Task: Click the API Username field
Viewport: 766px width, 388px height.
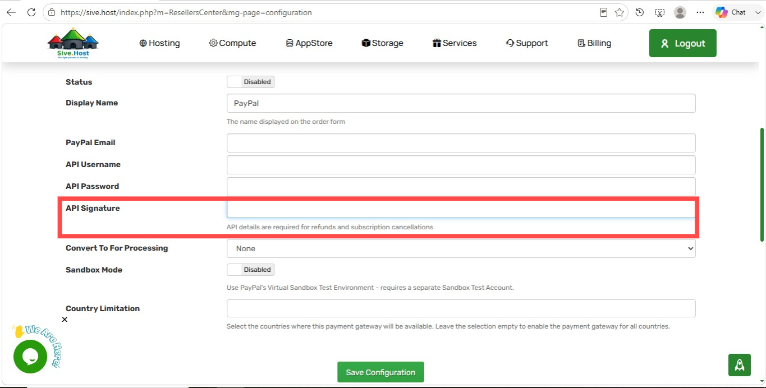Action: pyautogui.click(x=461, y=165)
